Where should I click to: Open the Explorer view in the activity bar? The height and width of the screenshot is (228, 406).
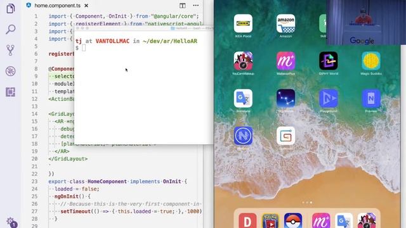(11, 8)
